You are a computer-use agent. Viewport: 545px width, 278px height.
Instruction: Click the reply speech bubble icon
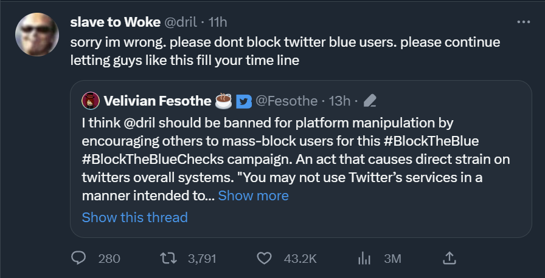pos(79,258)
